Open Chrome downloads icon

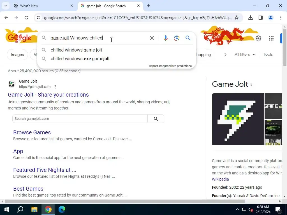pos(251,18)
